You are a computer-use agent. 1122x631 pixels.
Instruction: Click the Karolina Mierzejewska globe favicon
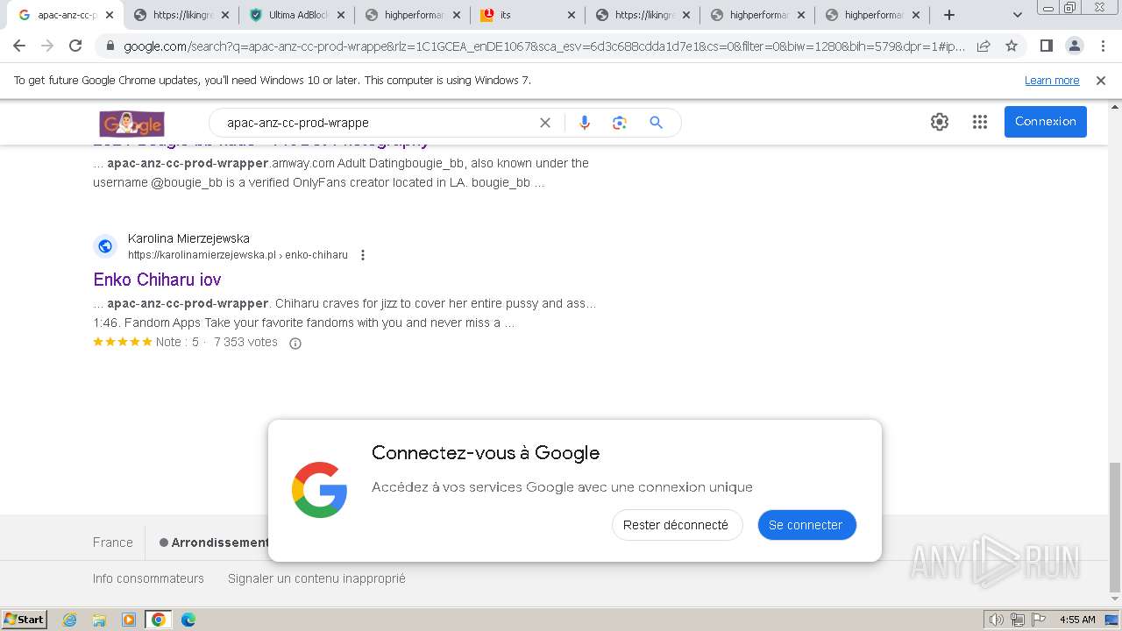point(105,246)
